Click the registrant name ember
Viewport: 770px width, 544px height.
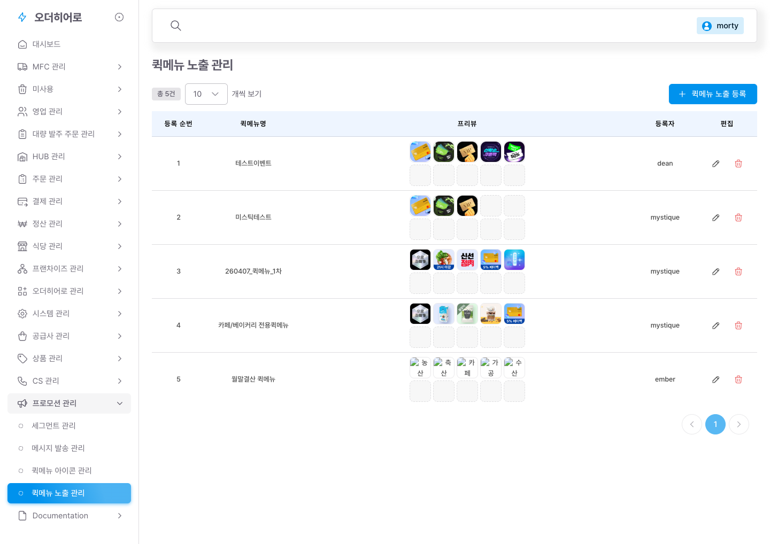pyautogui.click(x=665, y=379)
